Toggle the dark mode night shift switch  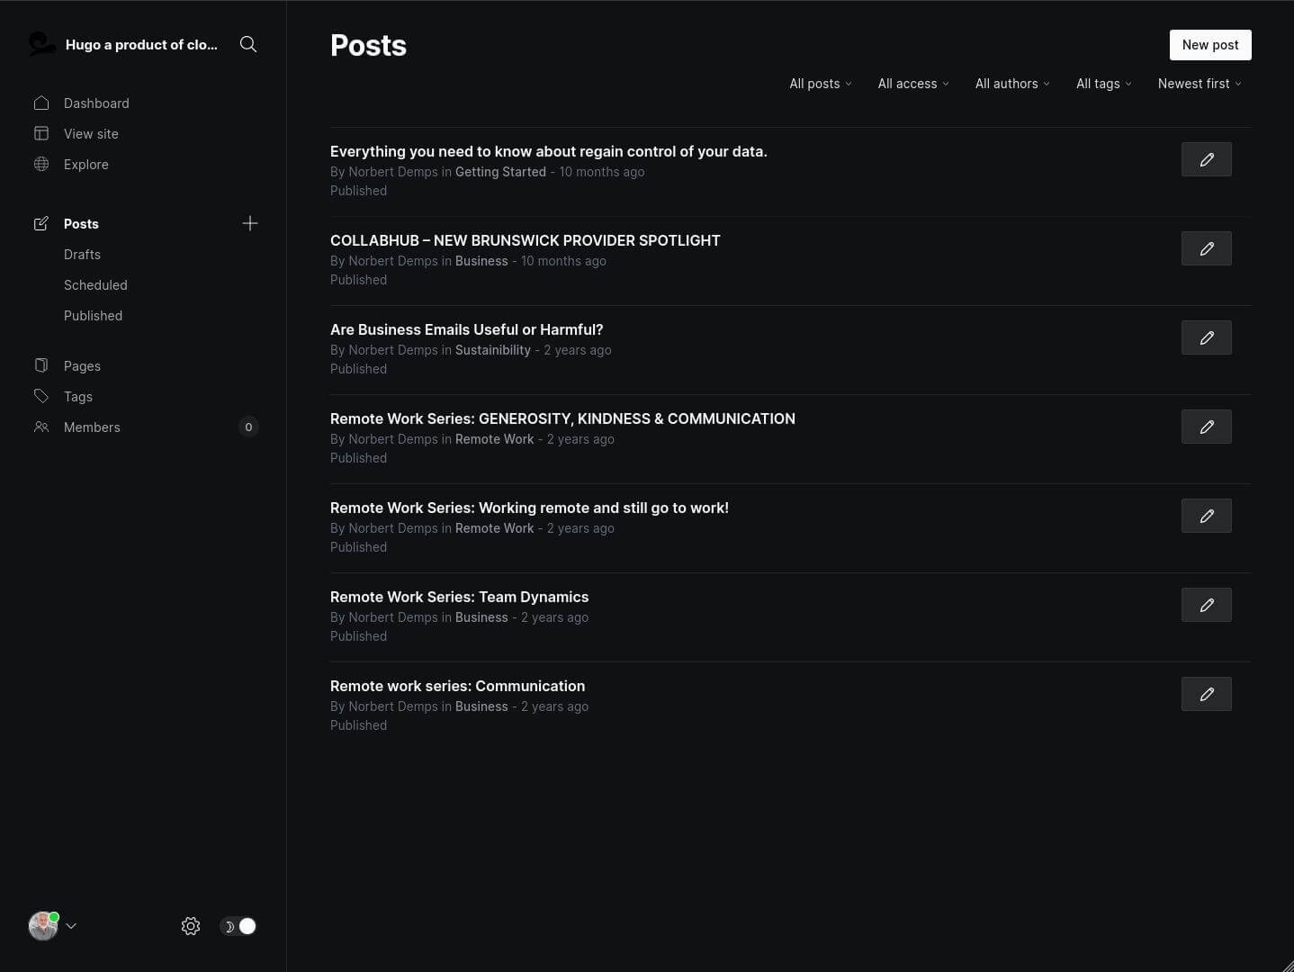click(238, 926)
